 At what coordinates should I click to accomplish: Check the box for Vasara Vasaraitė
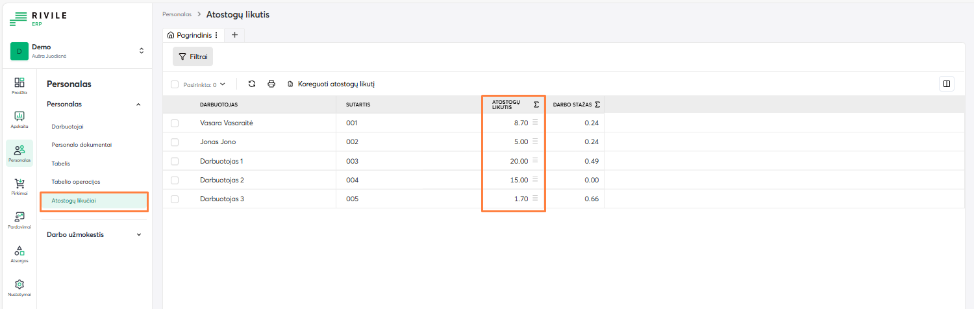tap(174, 123)
